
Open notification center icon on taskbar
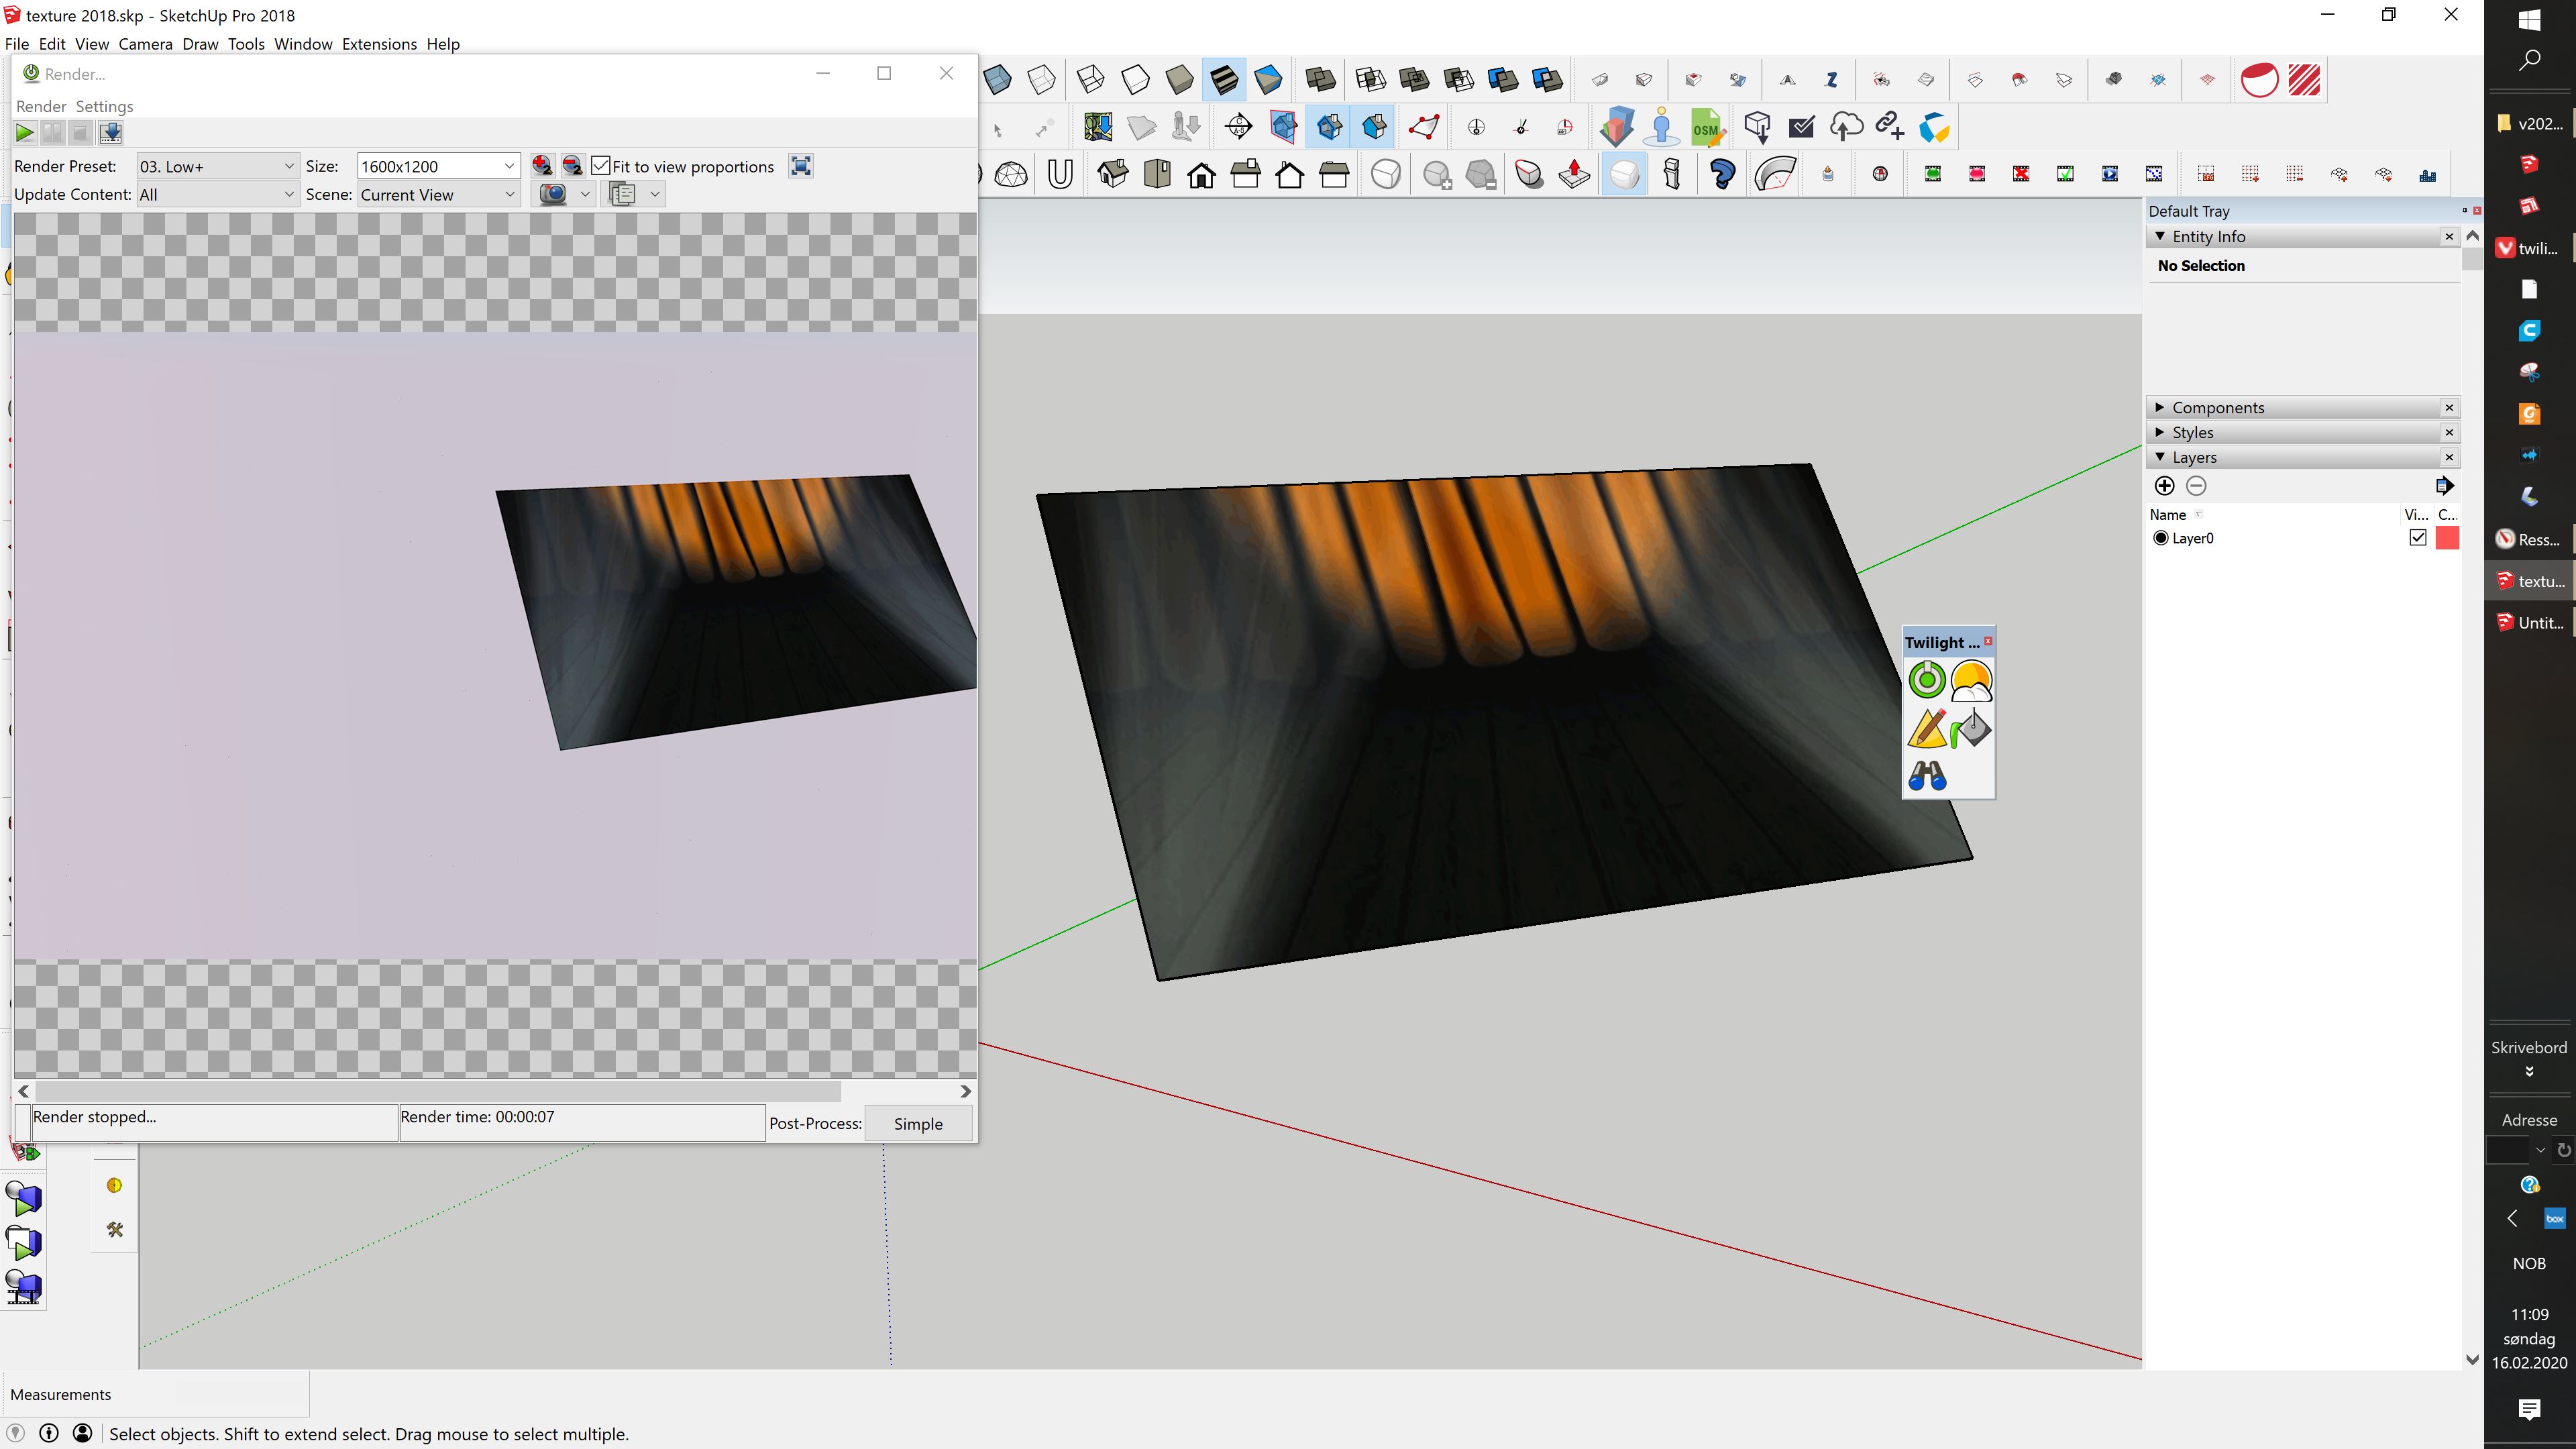(x=2529, y=1410)
